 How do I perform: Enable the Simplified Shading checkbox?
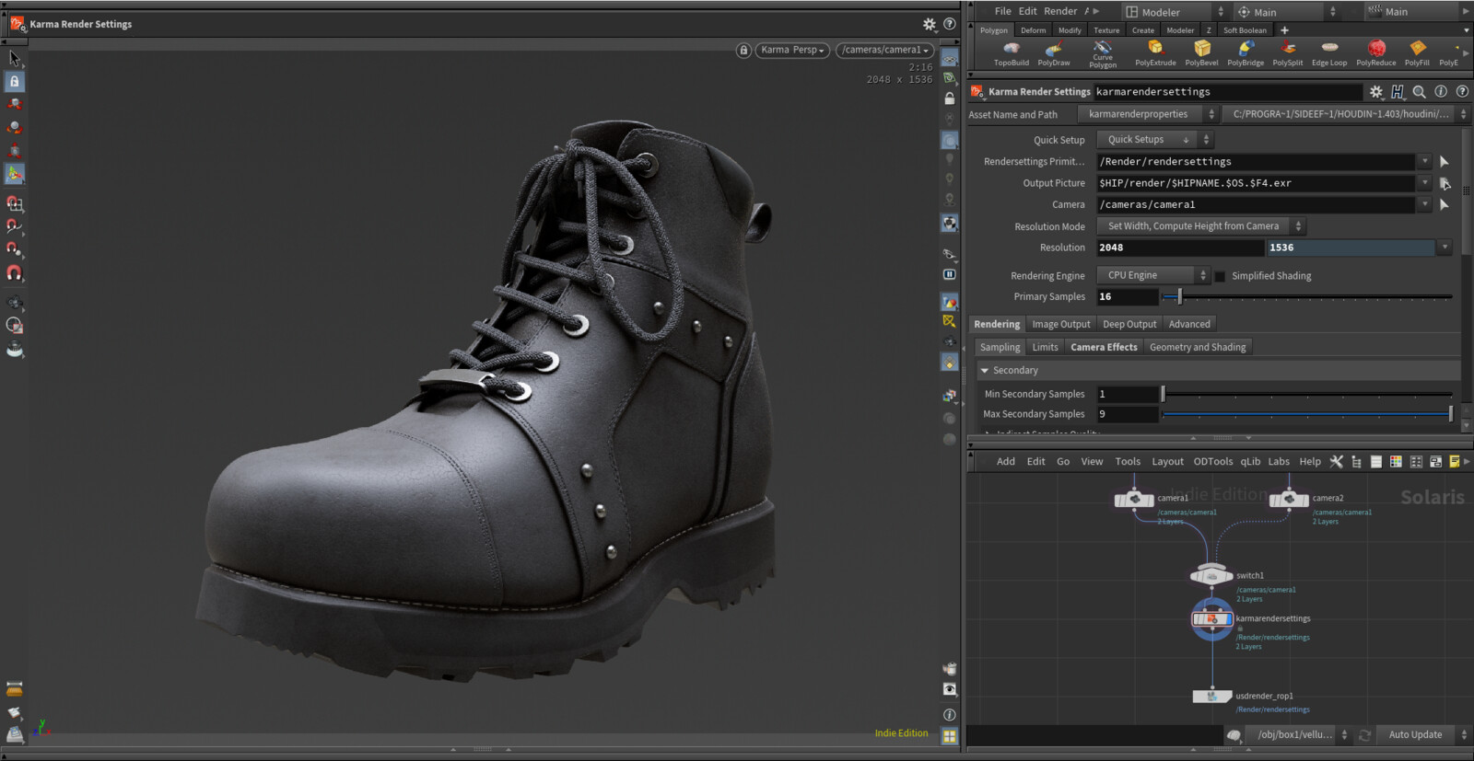point(1220,276)
